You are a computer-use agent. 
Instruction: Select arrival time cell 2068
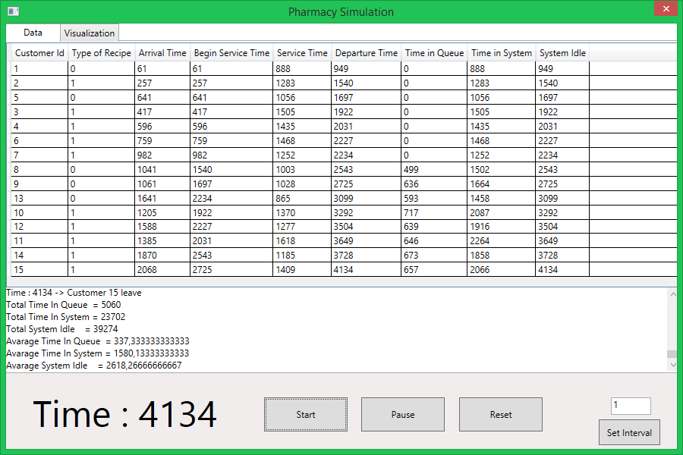[162, 269]
